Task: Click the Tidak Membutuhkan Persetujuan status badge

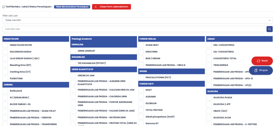Action: 72,7
